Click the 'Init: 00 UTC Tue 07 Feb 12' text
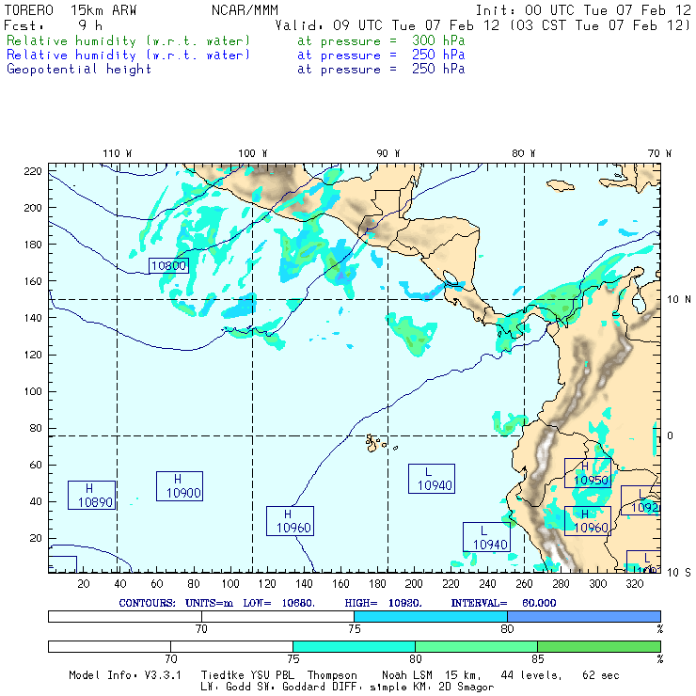This screenshot has height=696, width=696. [583, 10]
